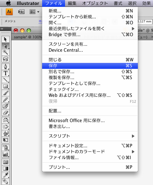Choose ドキュメント設定...
153x185 pixels.
click(x=90, y=145)
